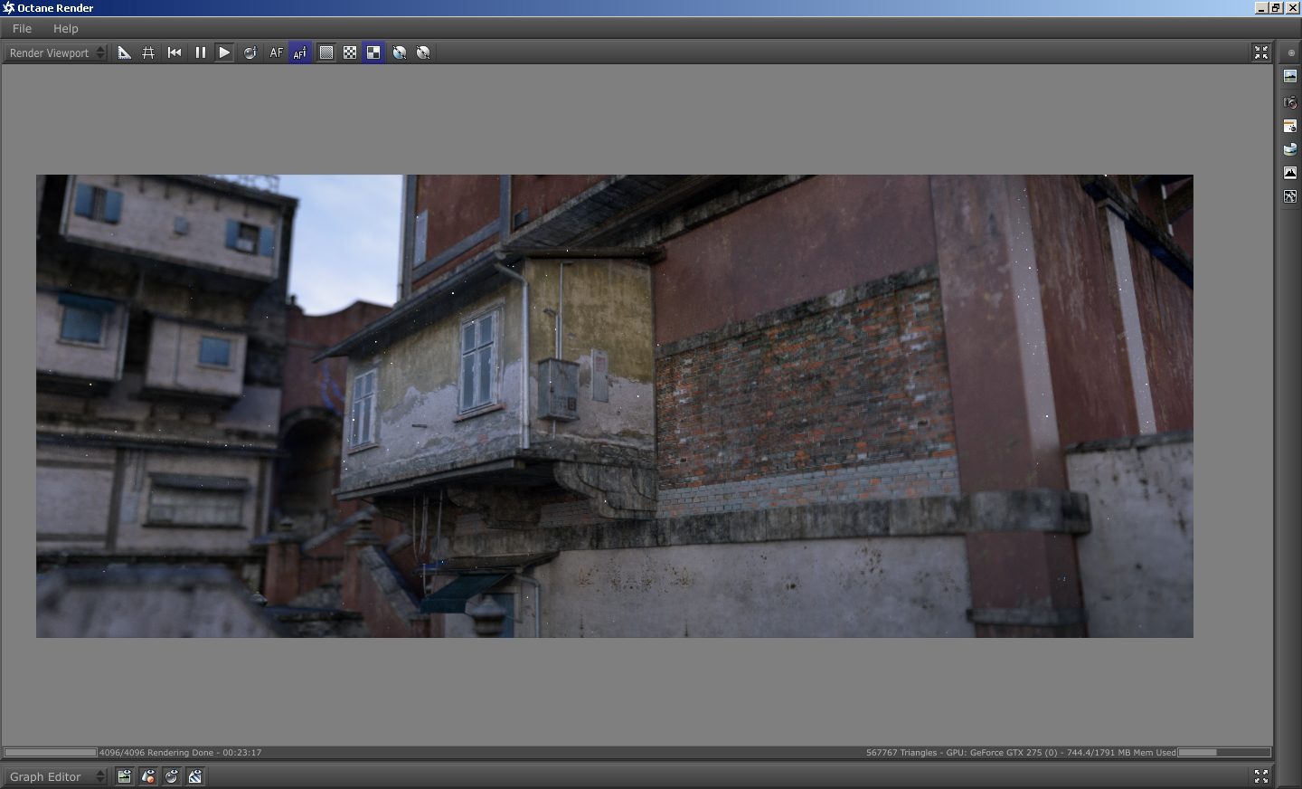This screenshot has width=1302, height=789.
Task: Open the Render Viewport panel type dropdown
Action: [56, 53]
